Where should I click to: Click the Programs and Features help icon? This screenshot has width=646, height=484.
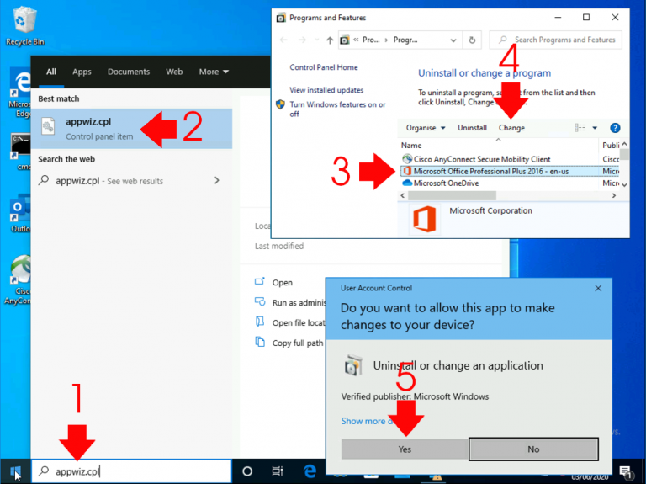point(615,128)
